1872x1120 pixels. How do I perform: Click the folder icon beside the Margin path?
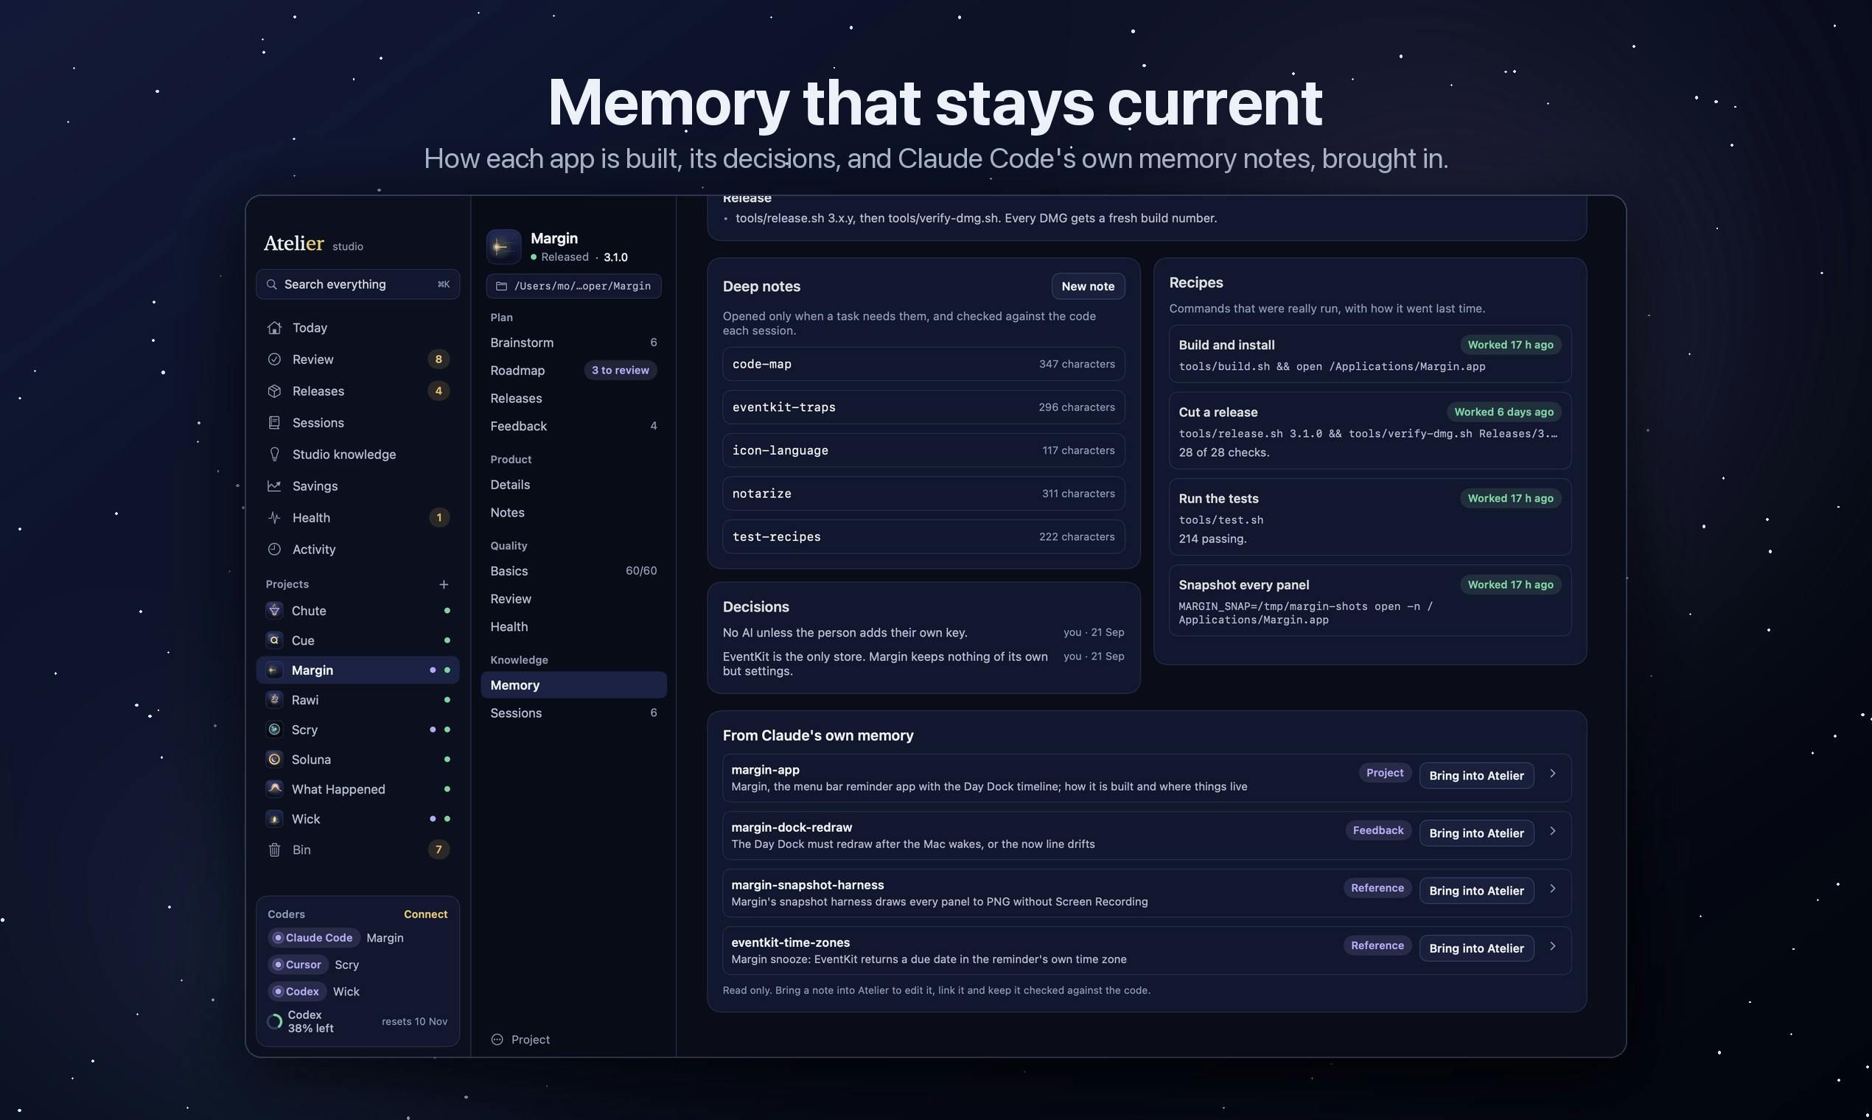click(501, 286)
